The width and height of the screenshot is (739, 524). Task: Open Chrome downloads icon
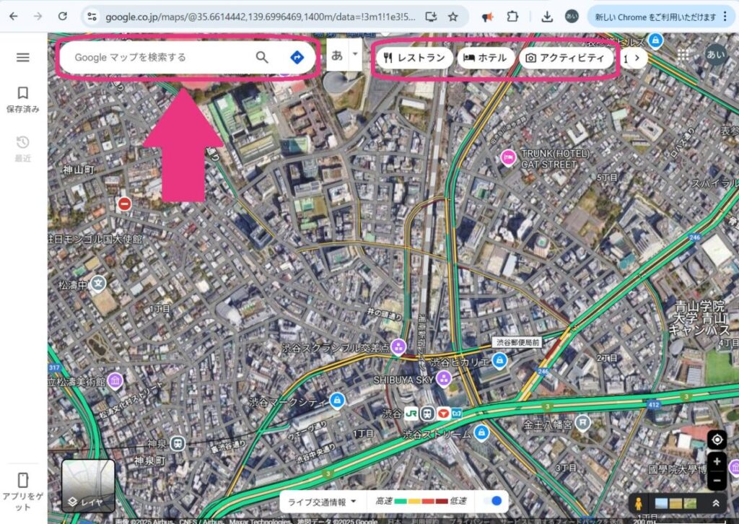[547, 17]
